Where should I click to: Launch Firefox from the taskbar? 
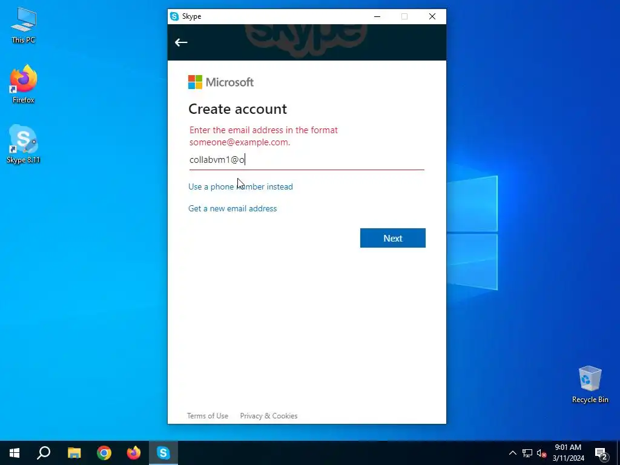point(134,453)
